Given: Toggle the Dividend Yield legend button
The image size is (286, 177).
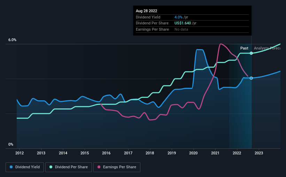Looking at the screenshot, I should (25, 167).
